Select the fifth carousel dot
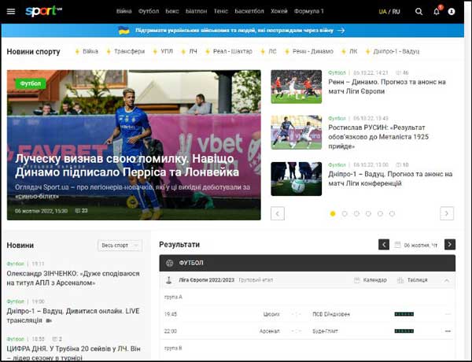This screenshot has width=472, height=362. pos(380,213)
